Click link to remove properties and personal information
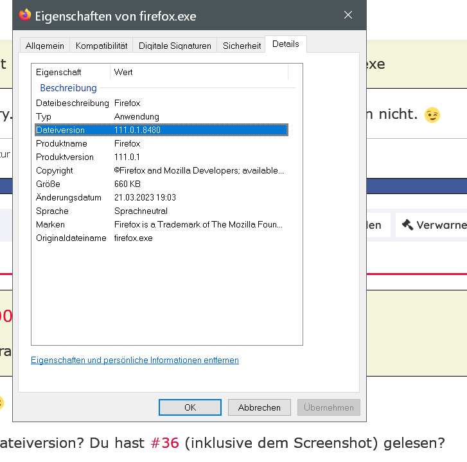 point(135,360)
